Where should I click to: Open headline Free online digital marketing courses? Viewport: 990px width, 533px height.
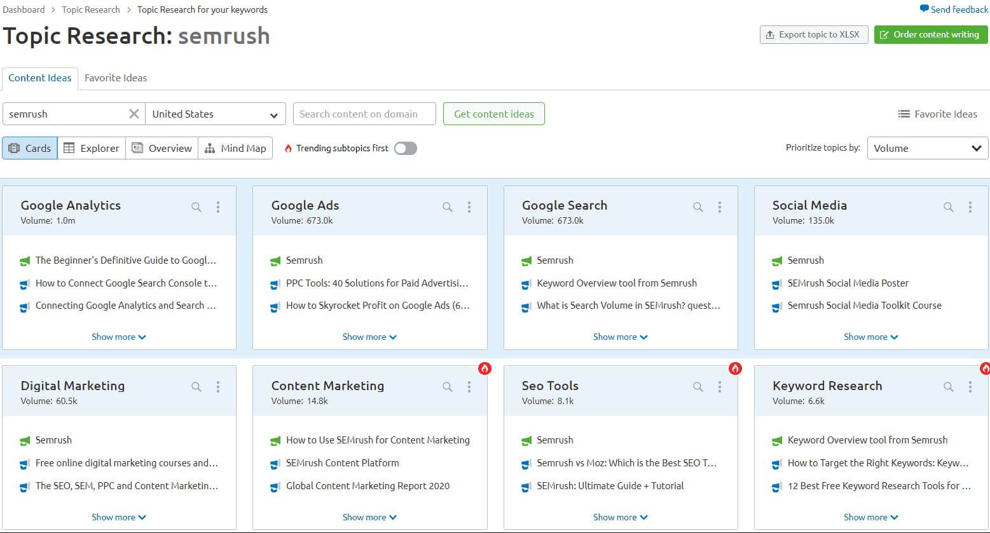click(x=127, y=462)
